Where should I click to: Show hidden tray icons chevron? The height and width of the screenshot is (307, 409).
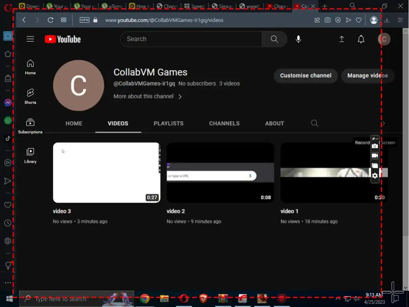pyautogui.click(x=338, y=298)
